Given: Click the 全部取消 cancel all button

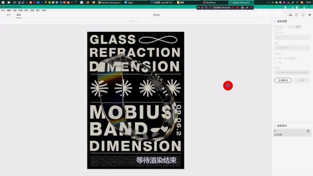Looking at the screenshot, I should click(283, 80).
